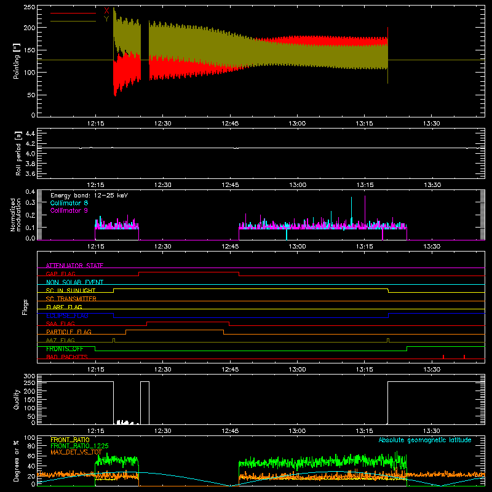Screen dimensions: 492x492
Task: Click the 12:15 tick label under Pointing plot
Action: [95, 124]
